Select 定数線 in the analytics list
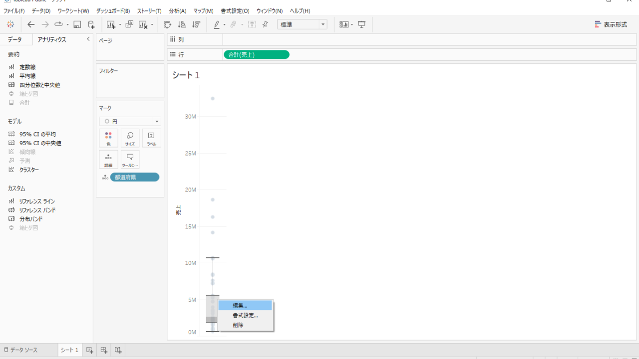 tap(27, 67)
